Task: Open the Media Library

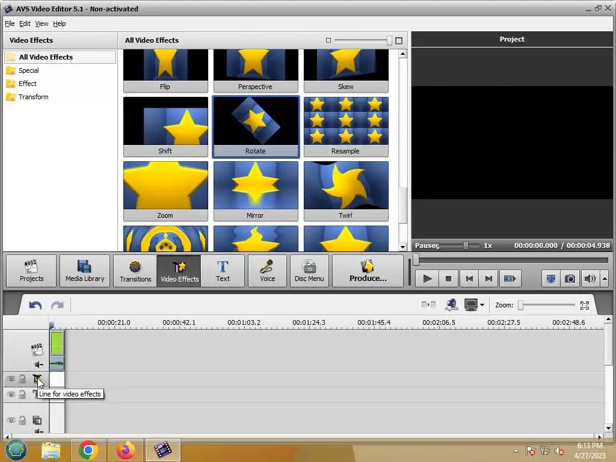Action: (x=85, y=271)
